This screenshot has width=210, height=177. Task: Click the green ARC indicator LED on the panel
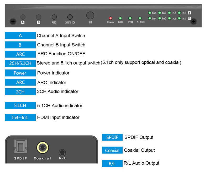(x=120, y=18)
